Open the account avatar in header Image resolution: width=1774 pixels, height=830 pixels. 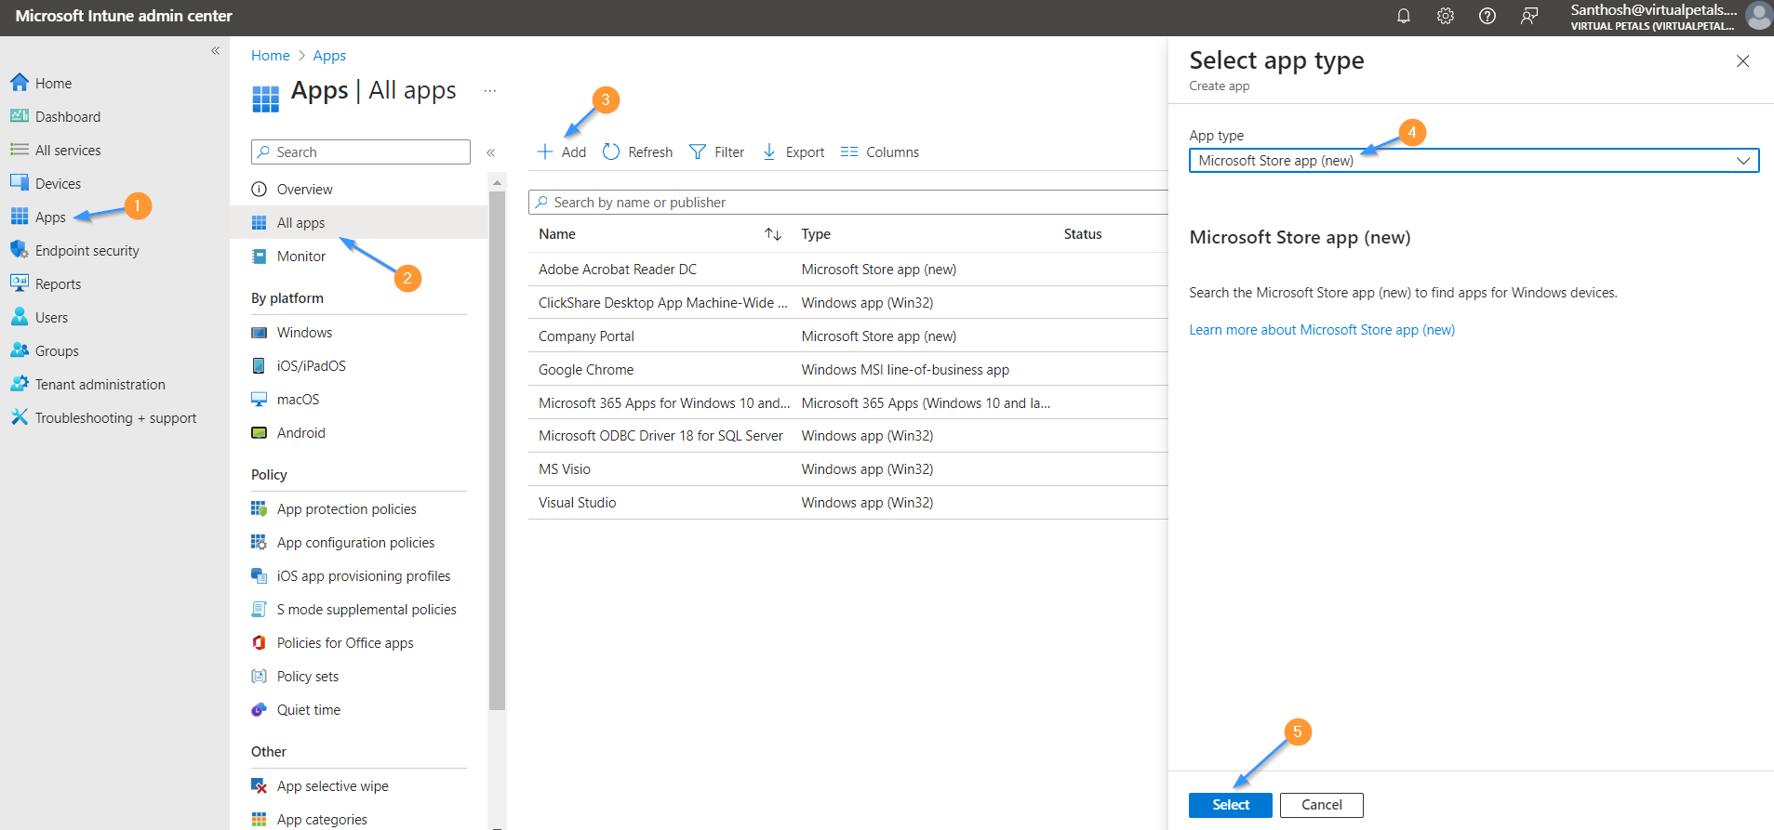(1758, 16)
